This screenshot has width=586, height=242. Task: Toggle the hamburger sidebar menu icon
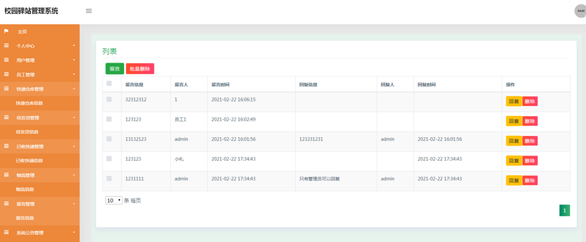pos(89,11)
